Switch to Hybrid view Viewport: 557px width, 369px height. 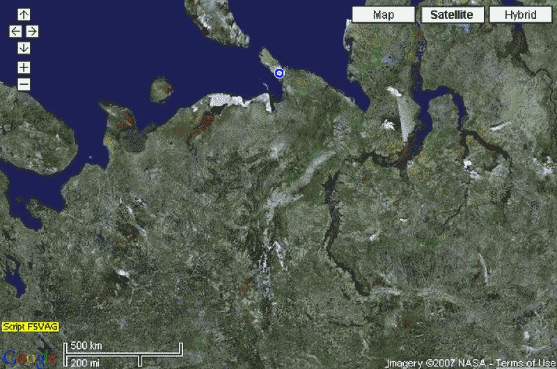(x=521, y=15)
